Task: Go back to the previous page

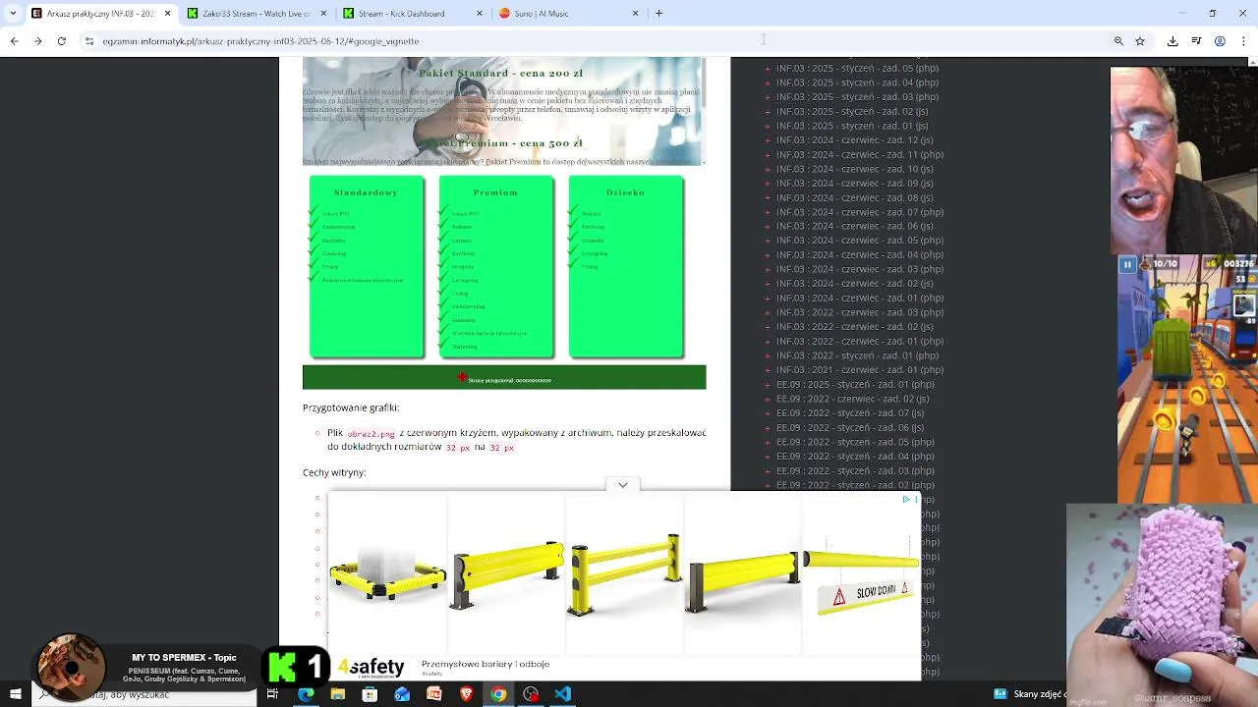Action: (x=14, y=41)
